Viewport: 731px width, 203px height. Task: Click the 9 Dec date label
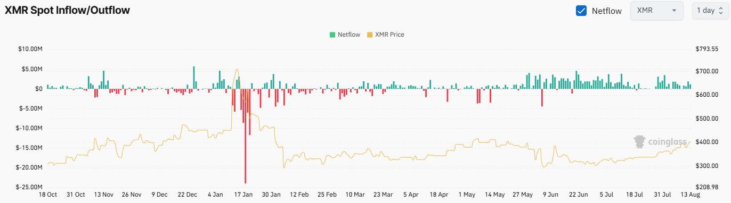click(159, 195)
